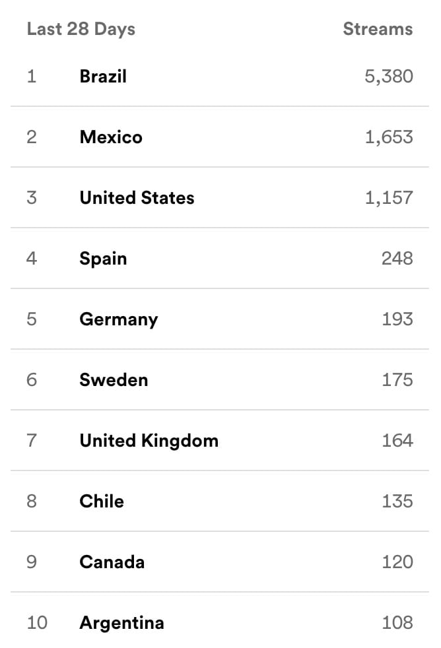Open the United States country entry
This screenshot has height=648, width=441.
point(137,198)
